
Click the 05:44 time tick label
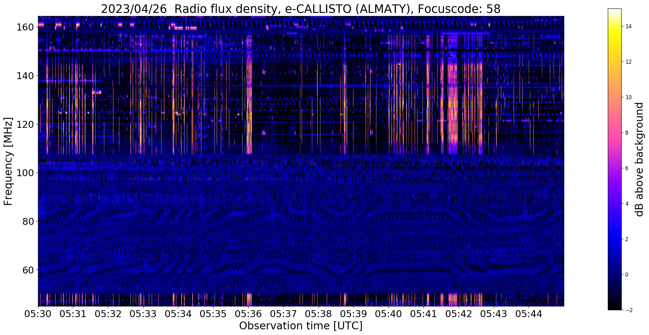click(x=529, y=314)
